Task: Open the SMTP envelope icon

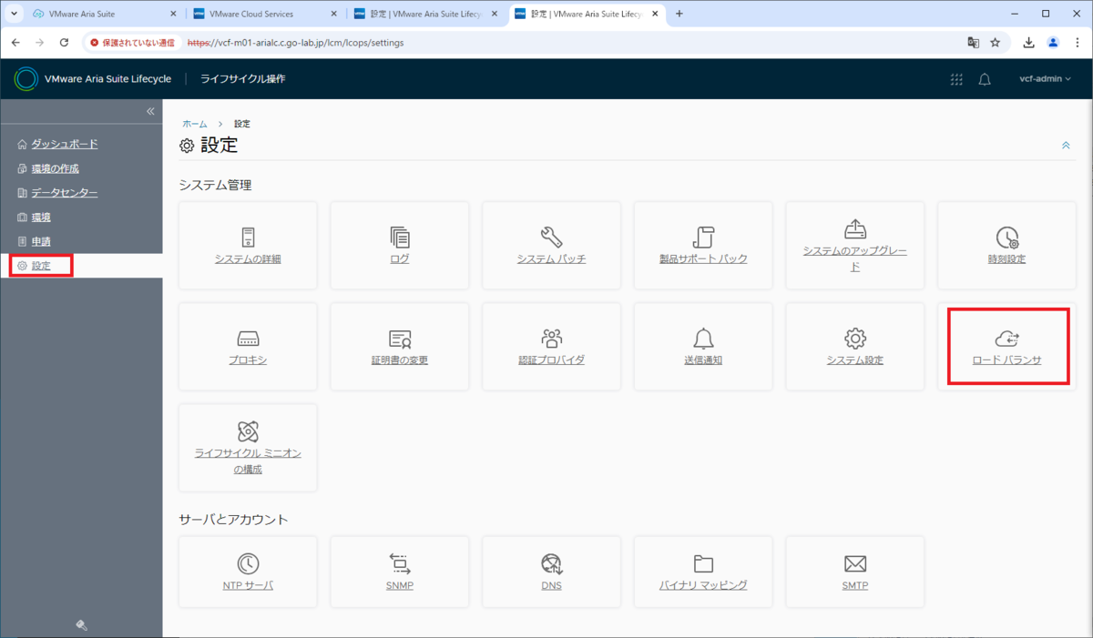Action: [x=854, y=563]
